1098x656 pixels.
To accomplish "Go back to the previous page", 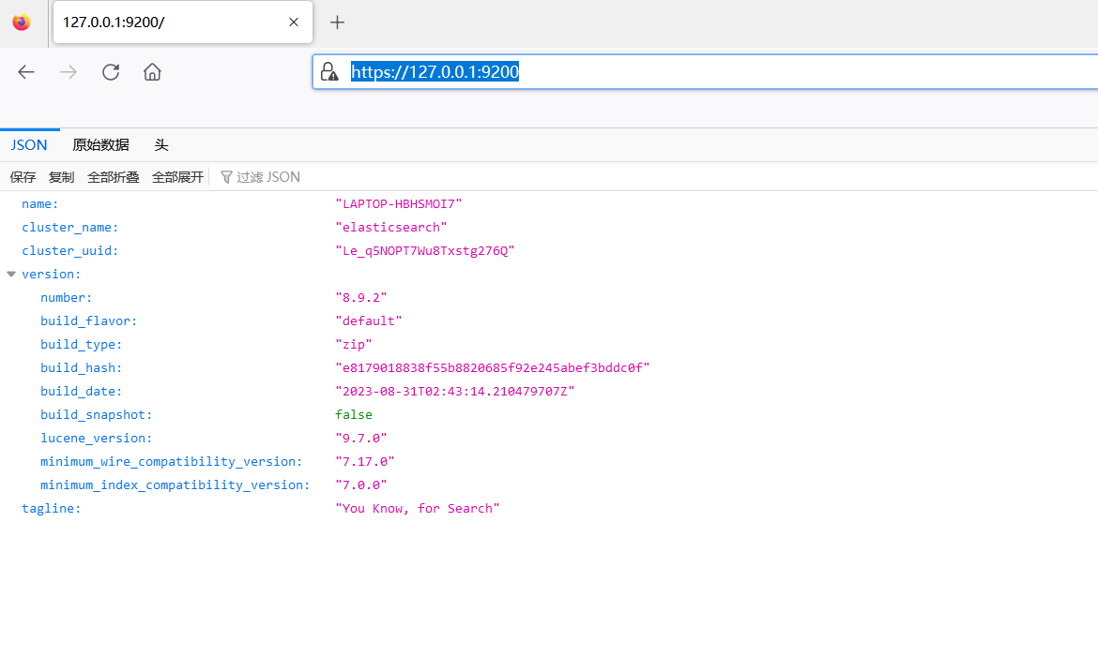I will click(26, 72).
